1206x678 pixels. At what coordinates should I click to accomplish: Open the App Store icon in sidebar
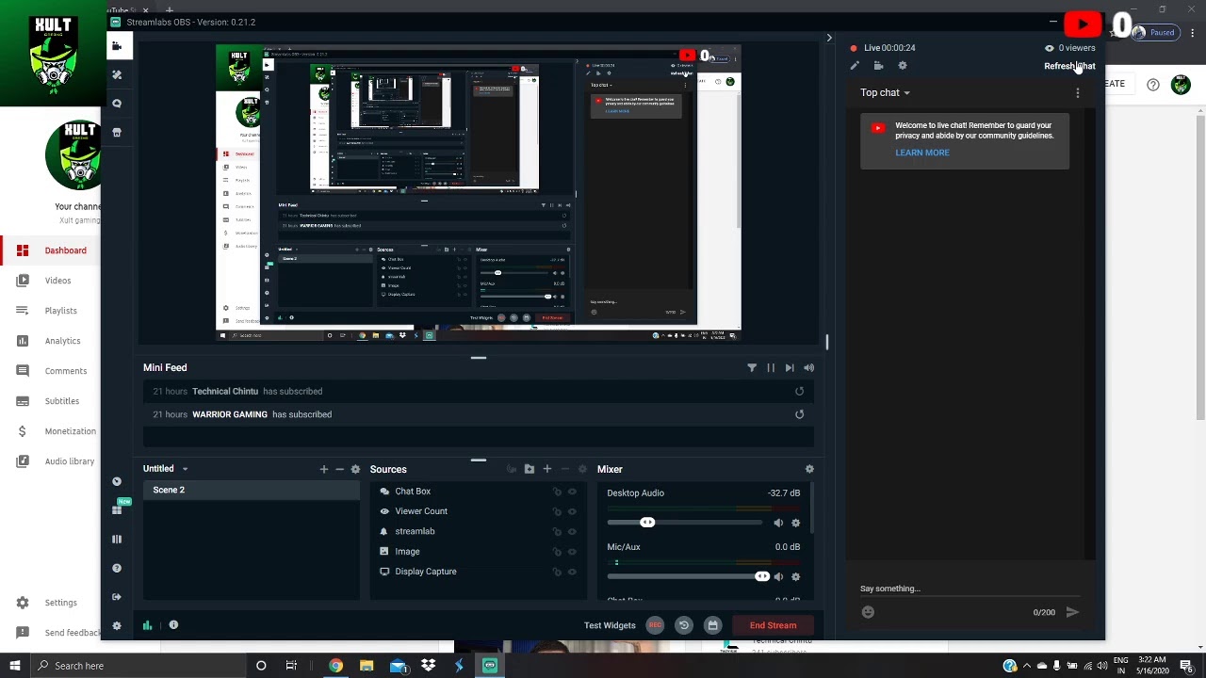pos(117,133)
